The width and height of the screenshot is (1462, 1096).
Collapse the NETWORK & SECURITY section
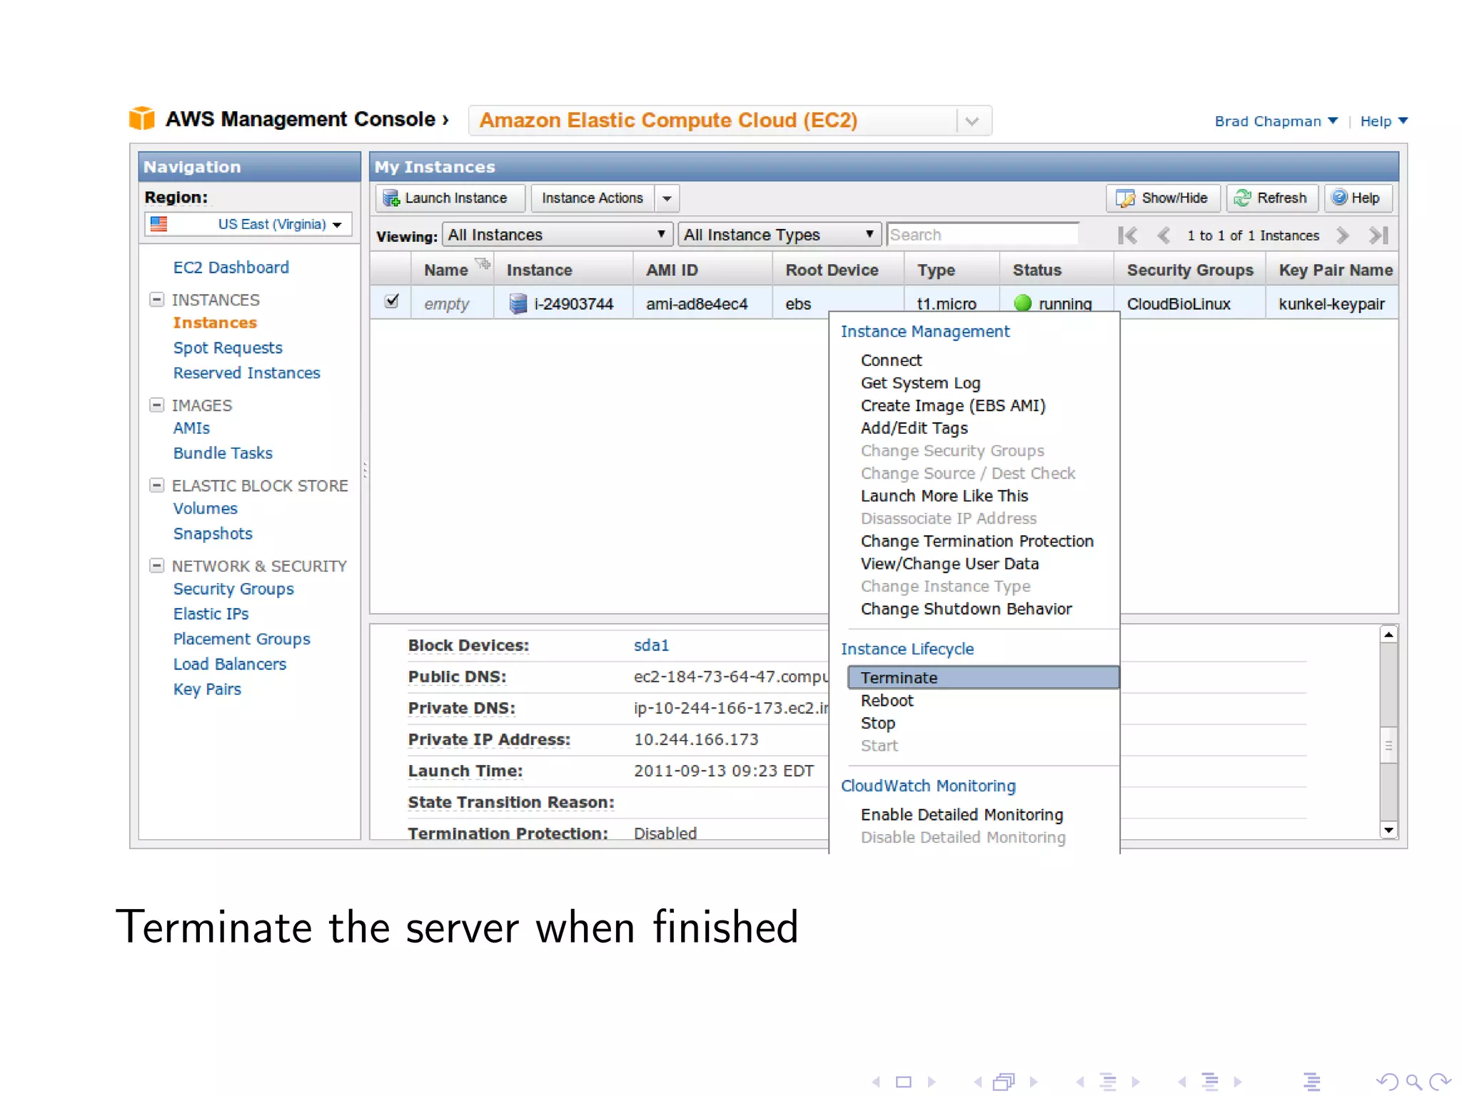[157, 566]
